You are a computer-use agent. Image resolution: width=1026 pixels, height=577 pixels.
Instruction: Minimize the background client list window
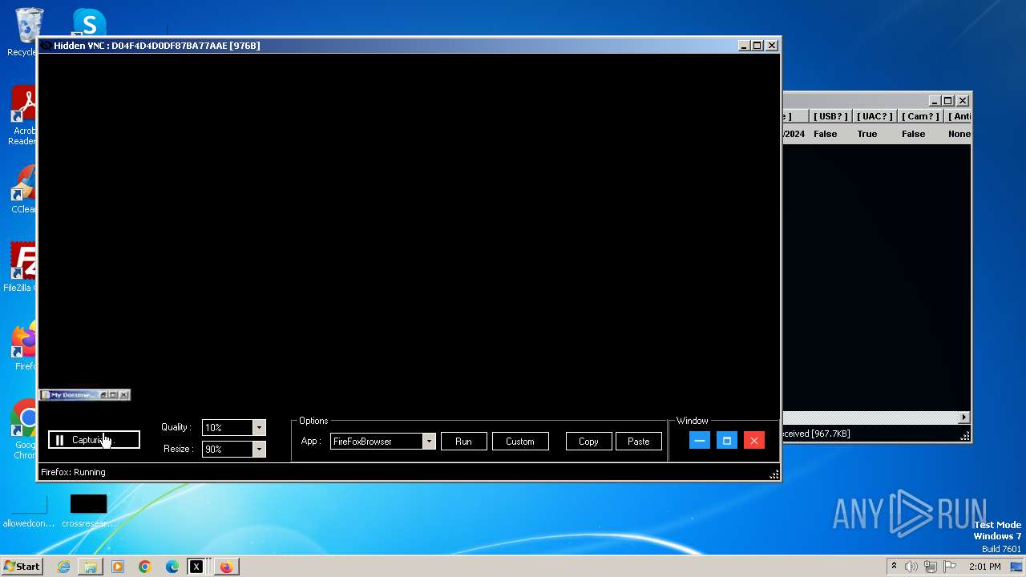click(934, 101)
